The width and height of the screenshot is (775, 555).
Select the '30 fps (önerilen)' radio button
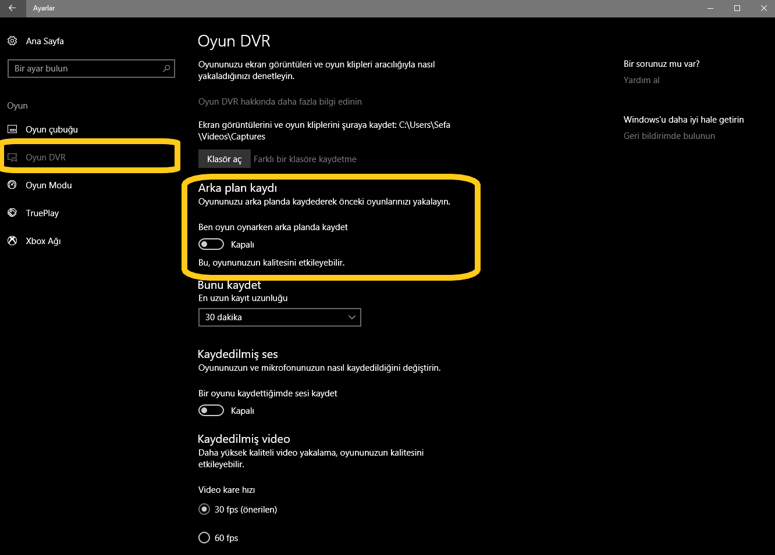(x=204, y=509)
